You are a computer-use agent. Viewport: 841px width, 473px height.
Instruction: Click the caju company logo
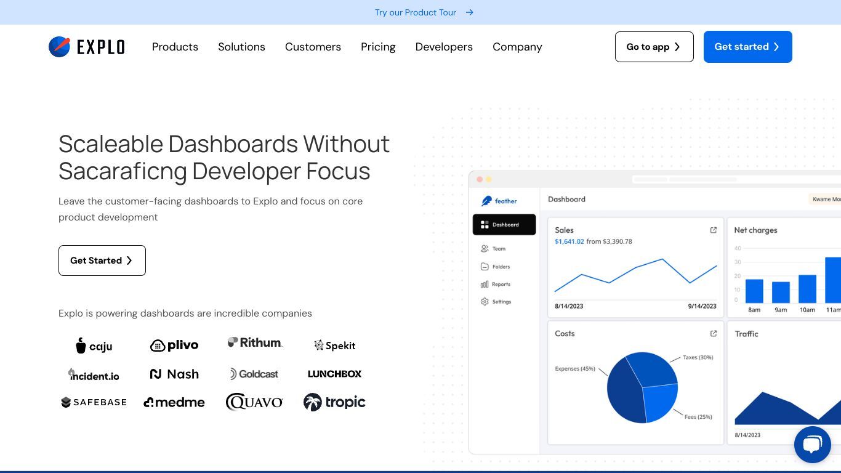tap(94, 346)
